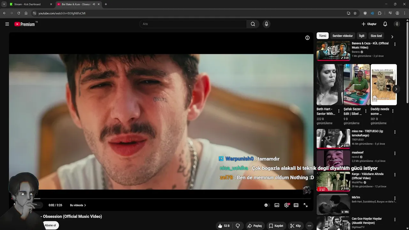Viewport: 409px width, 230px height.
Task: Open more actions ellipsis below video
Action: [x=309, y=226]
